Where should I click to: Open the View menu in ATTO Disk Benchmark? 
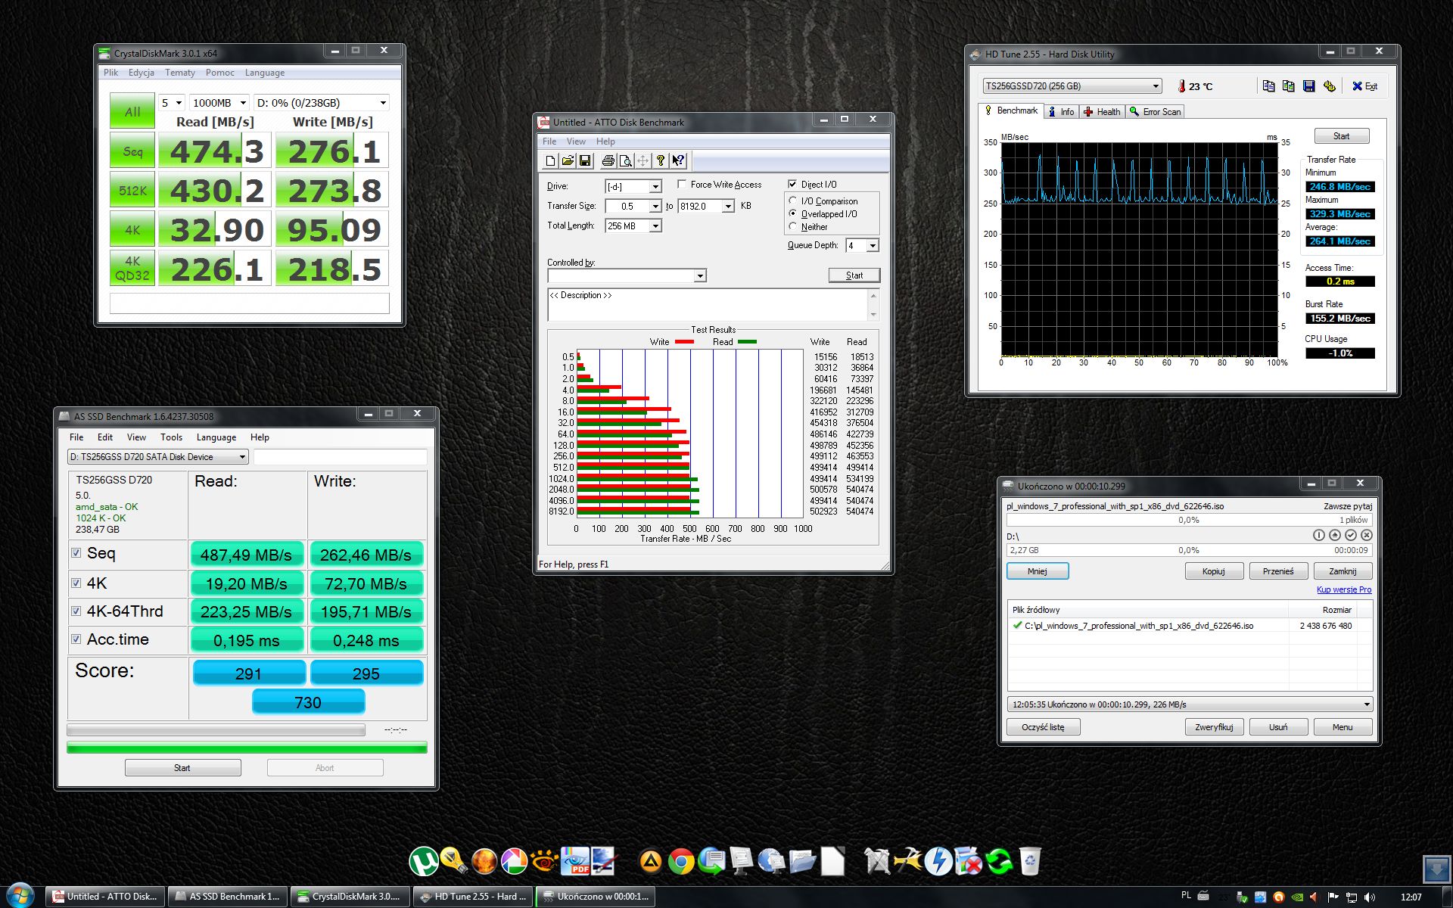(x=576, y=141)
